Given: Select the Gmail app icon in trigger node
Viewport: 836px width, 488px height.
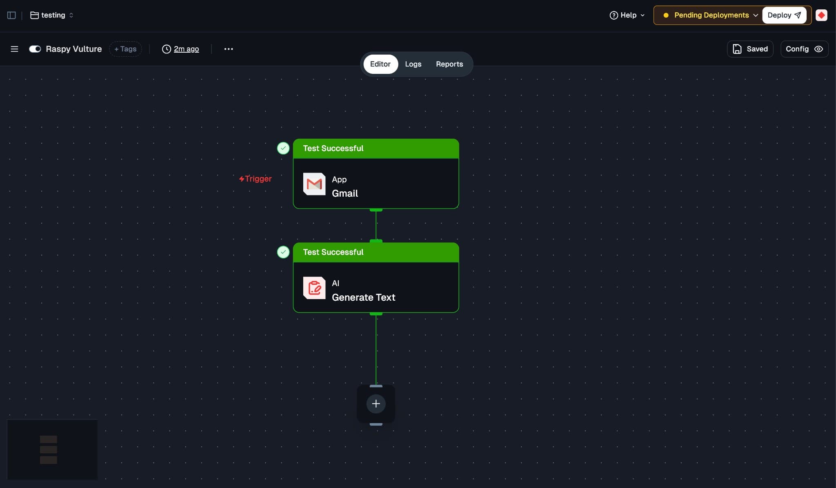Looking at the screenshot, I should (x=313, y=184).
